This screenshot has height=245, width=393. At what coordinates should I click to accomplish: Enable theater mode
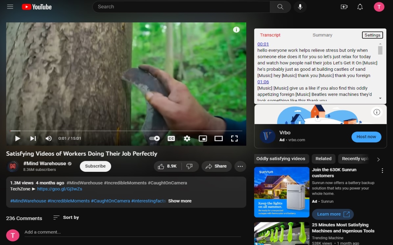[x=219, y=138]
